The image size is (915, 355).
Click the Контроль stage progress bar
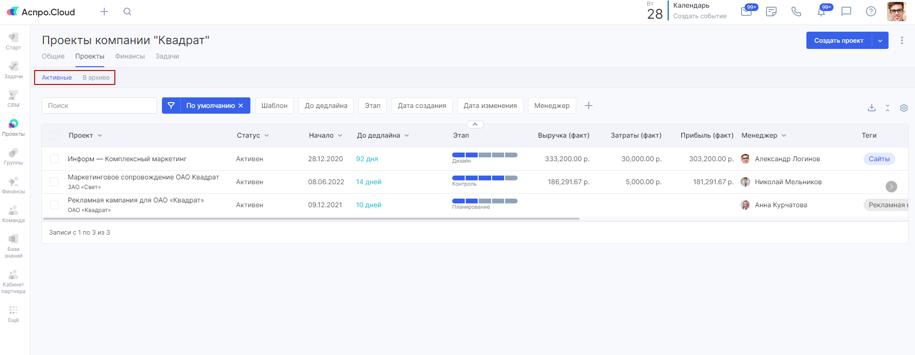485,178
